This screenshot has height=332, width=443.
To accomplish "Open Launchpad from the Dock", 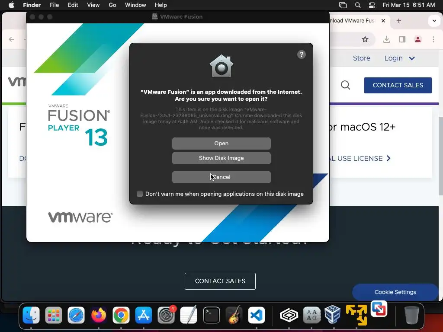I will pyautogui.click(x=53, y=315).
